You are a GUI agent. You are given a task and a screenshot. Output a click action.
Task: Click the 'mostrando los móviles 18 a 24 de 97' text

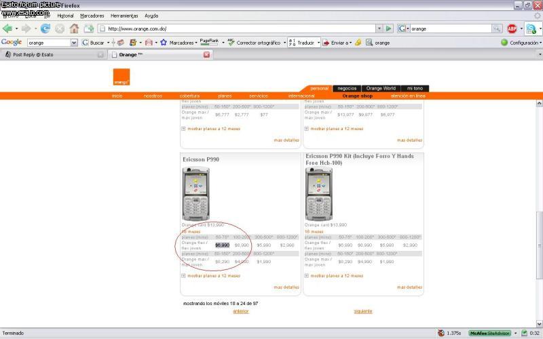(220, 303)
